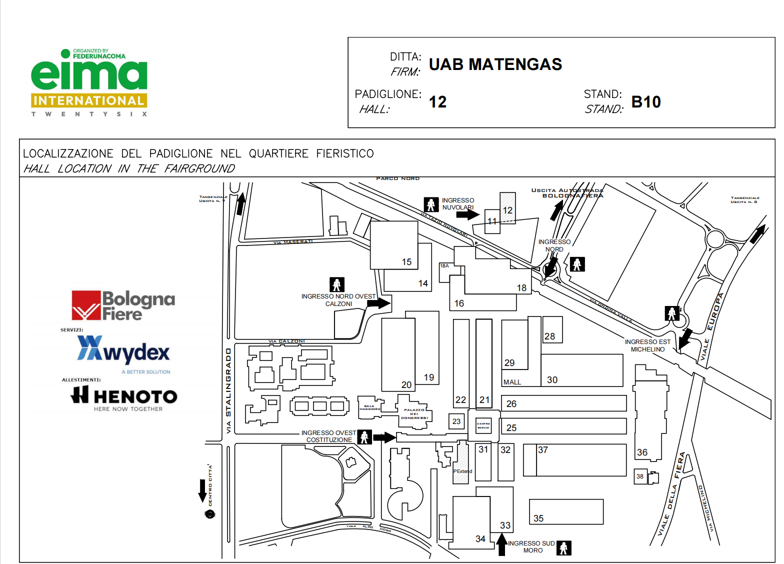Click pedestrian icon at Ingresso Est Michelino
This screenshot has width=784, height=564.
(x=672, y=313)
